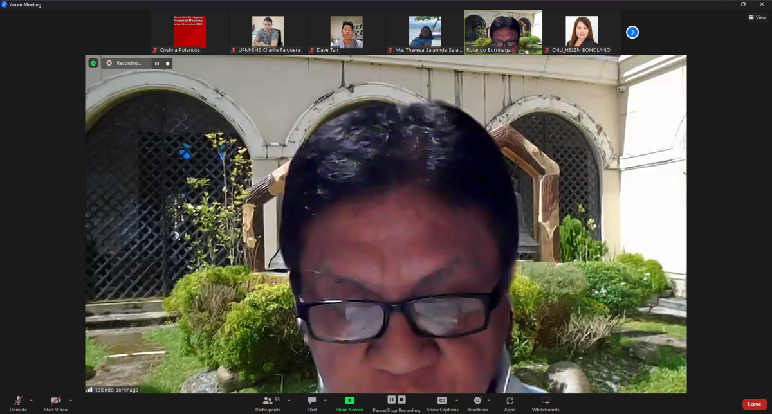Click the Show Captions CC icon

point(442,400)
